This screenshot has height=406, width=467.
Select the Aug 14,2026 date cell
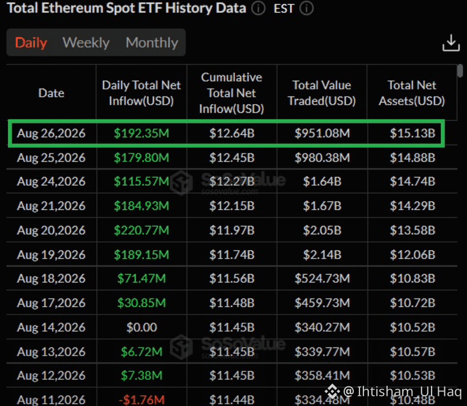51,327
